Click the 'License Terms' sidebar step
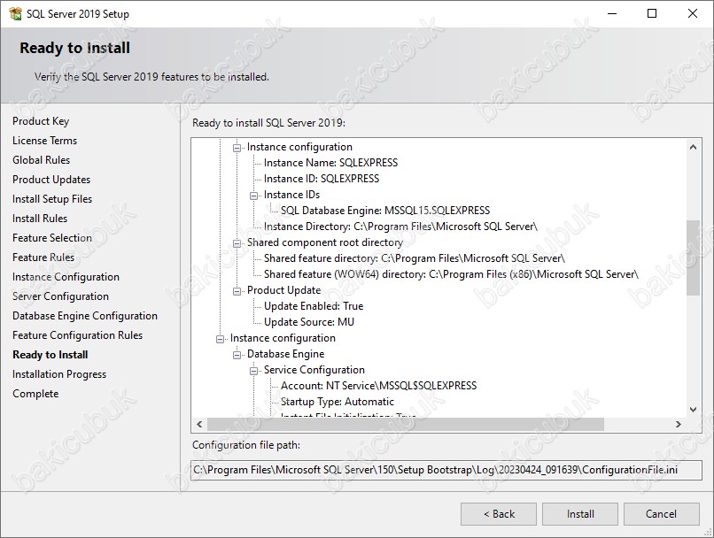Viewport: 714px width, 538px height. click(44, 141)
